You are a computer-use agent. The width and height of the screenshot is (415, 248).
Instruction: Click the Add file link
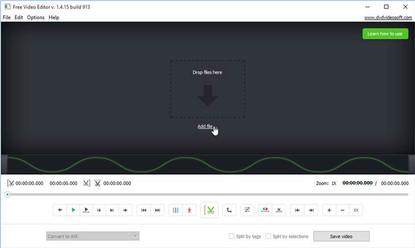[205, 127]
